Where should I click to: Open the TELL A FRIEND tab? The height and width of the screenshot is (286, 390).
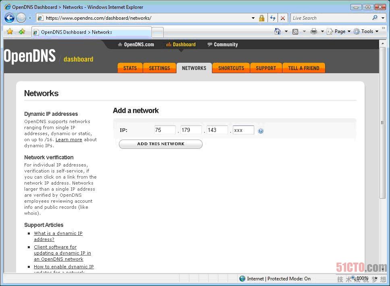(x=304, y=68)
